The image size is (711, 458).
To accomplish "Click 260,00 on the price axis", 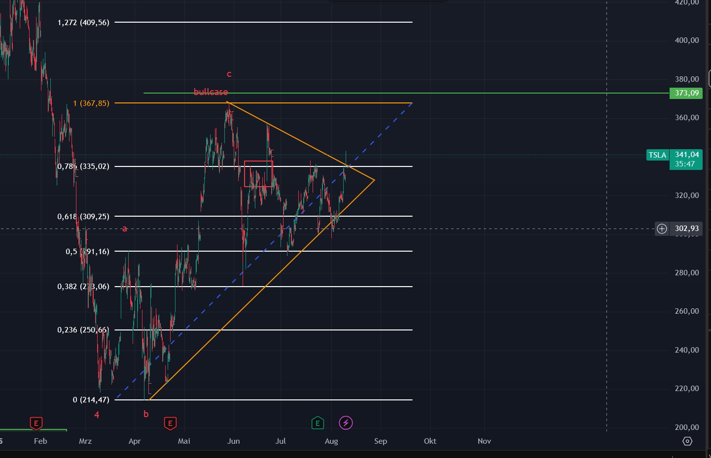I will (687, 311).
